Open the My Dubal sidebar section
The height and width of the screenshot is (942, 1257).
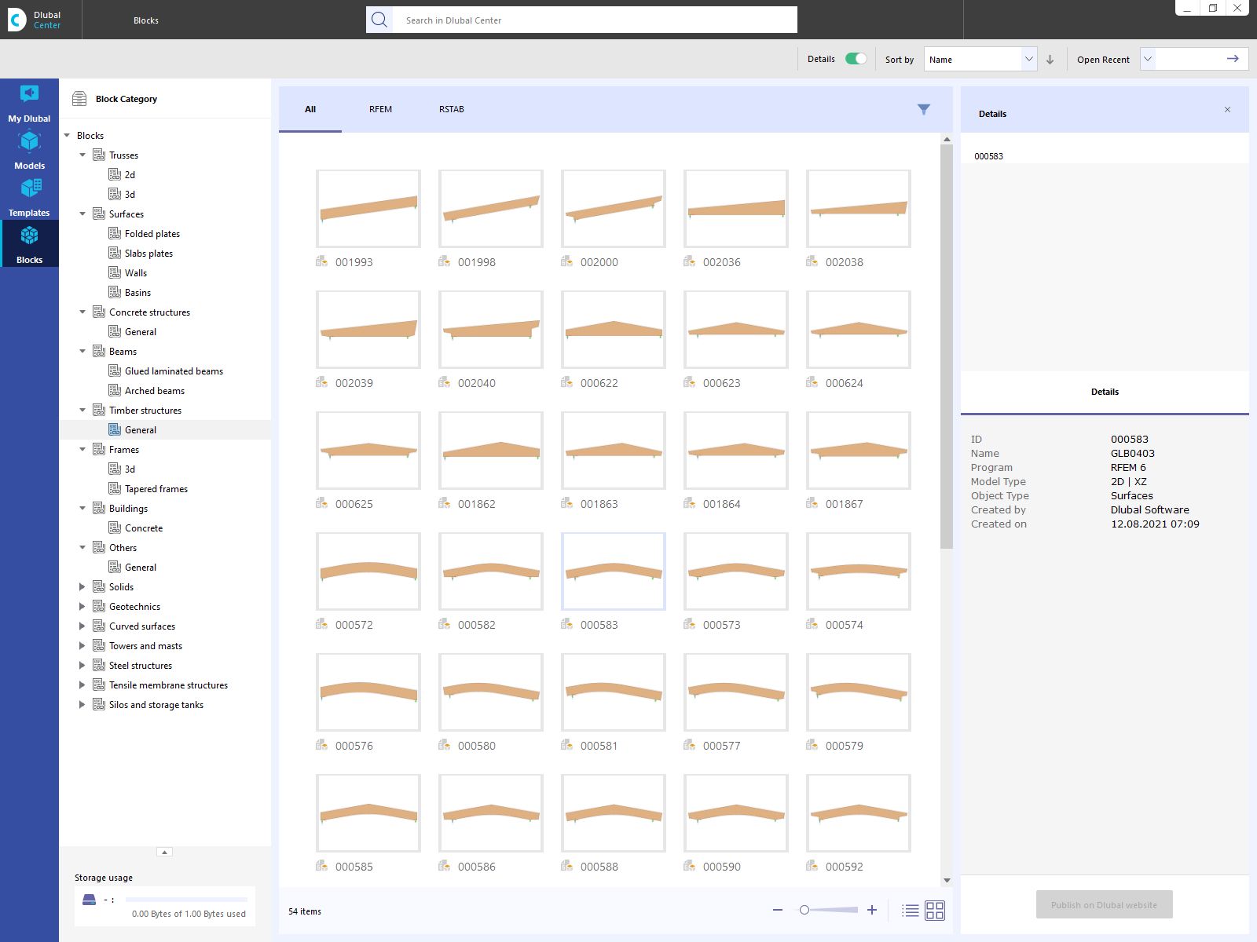point(29,103)
